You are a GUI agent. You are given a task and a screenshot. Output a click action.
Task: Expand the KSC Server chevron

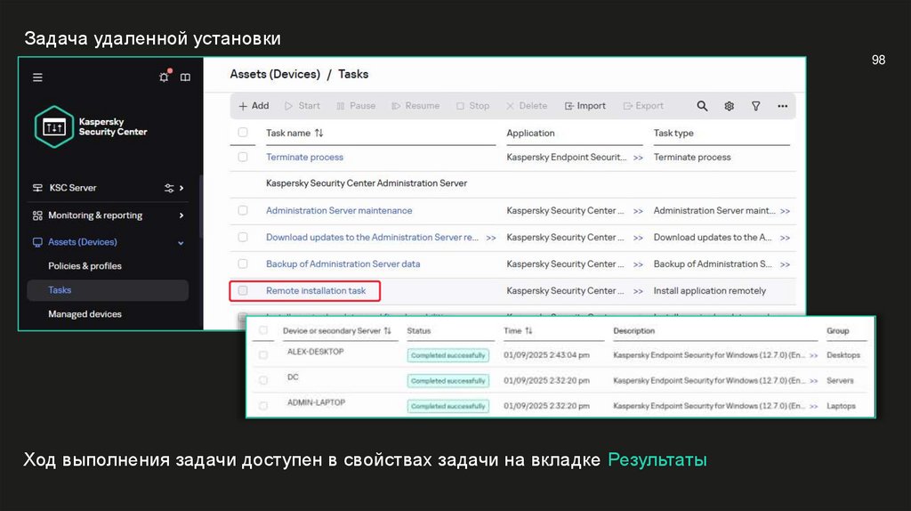[x=181, y=188]
